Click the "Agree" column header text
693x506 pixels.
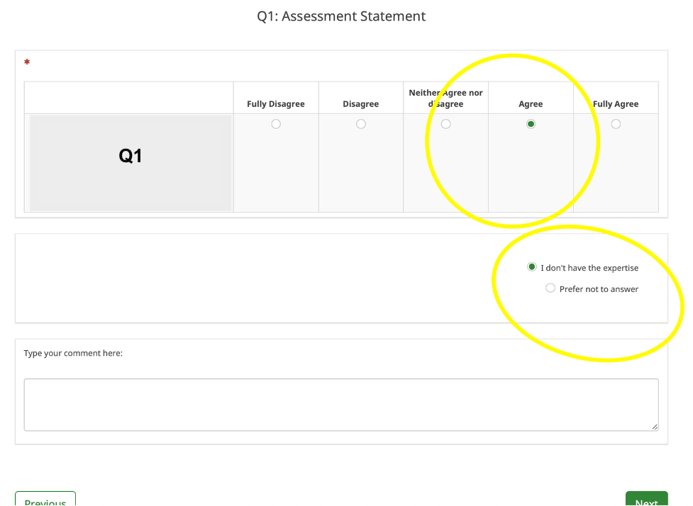click(x=531, y=104)
